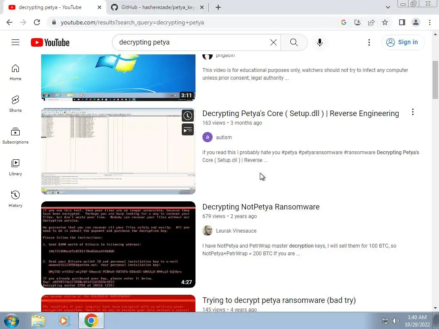Click 'This video is for educational purposes' description

coord(305,74)
